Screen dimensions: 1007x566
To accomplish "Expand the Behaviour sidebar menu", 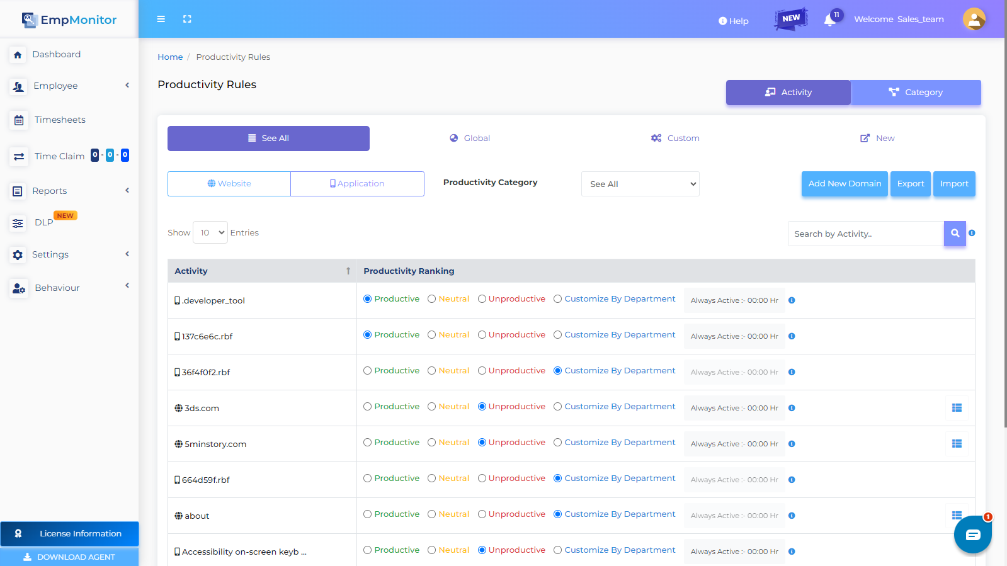I will click(69, 288).
